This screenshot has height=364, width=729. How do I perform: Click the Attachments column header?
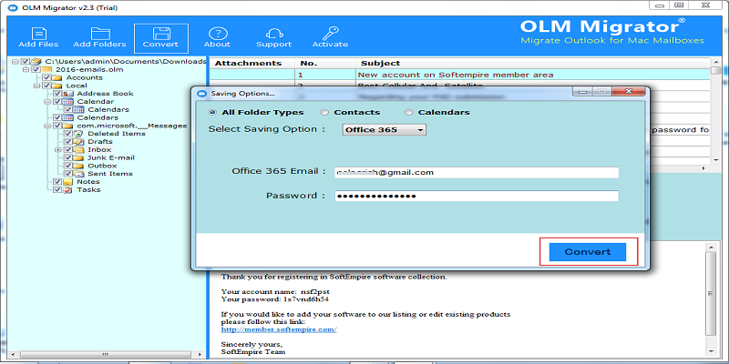click(252, 63)
